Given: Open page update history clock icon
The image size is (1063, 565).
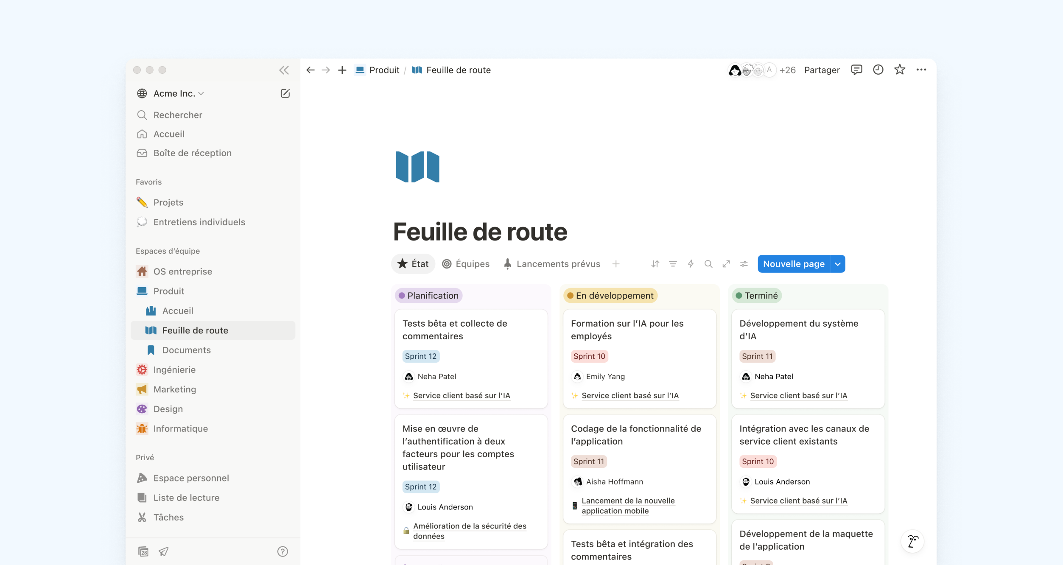Looking at the screenshot, I should point(878,70).
